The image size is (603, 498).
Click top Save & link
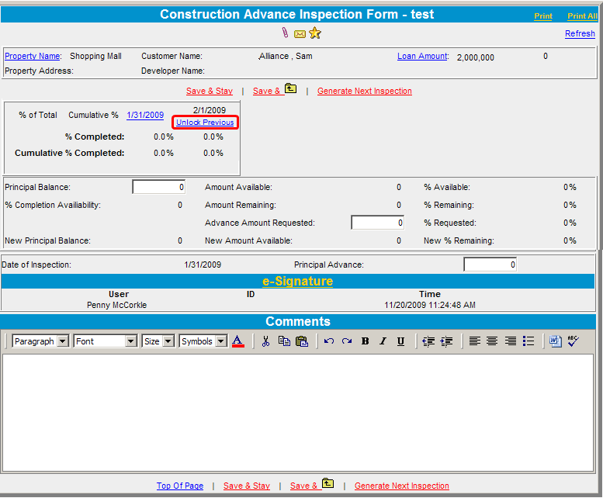point(266,91)
